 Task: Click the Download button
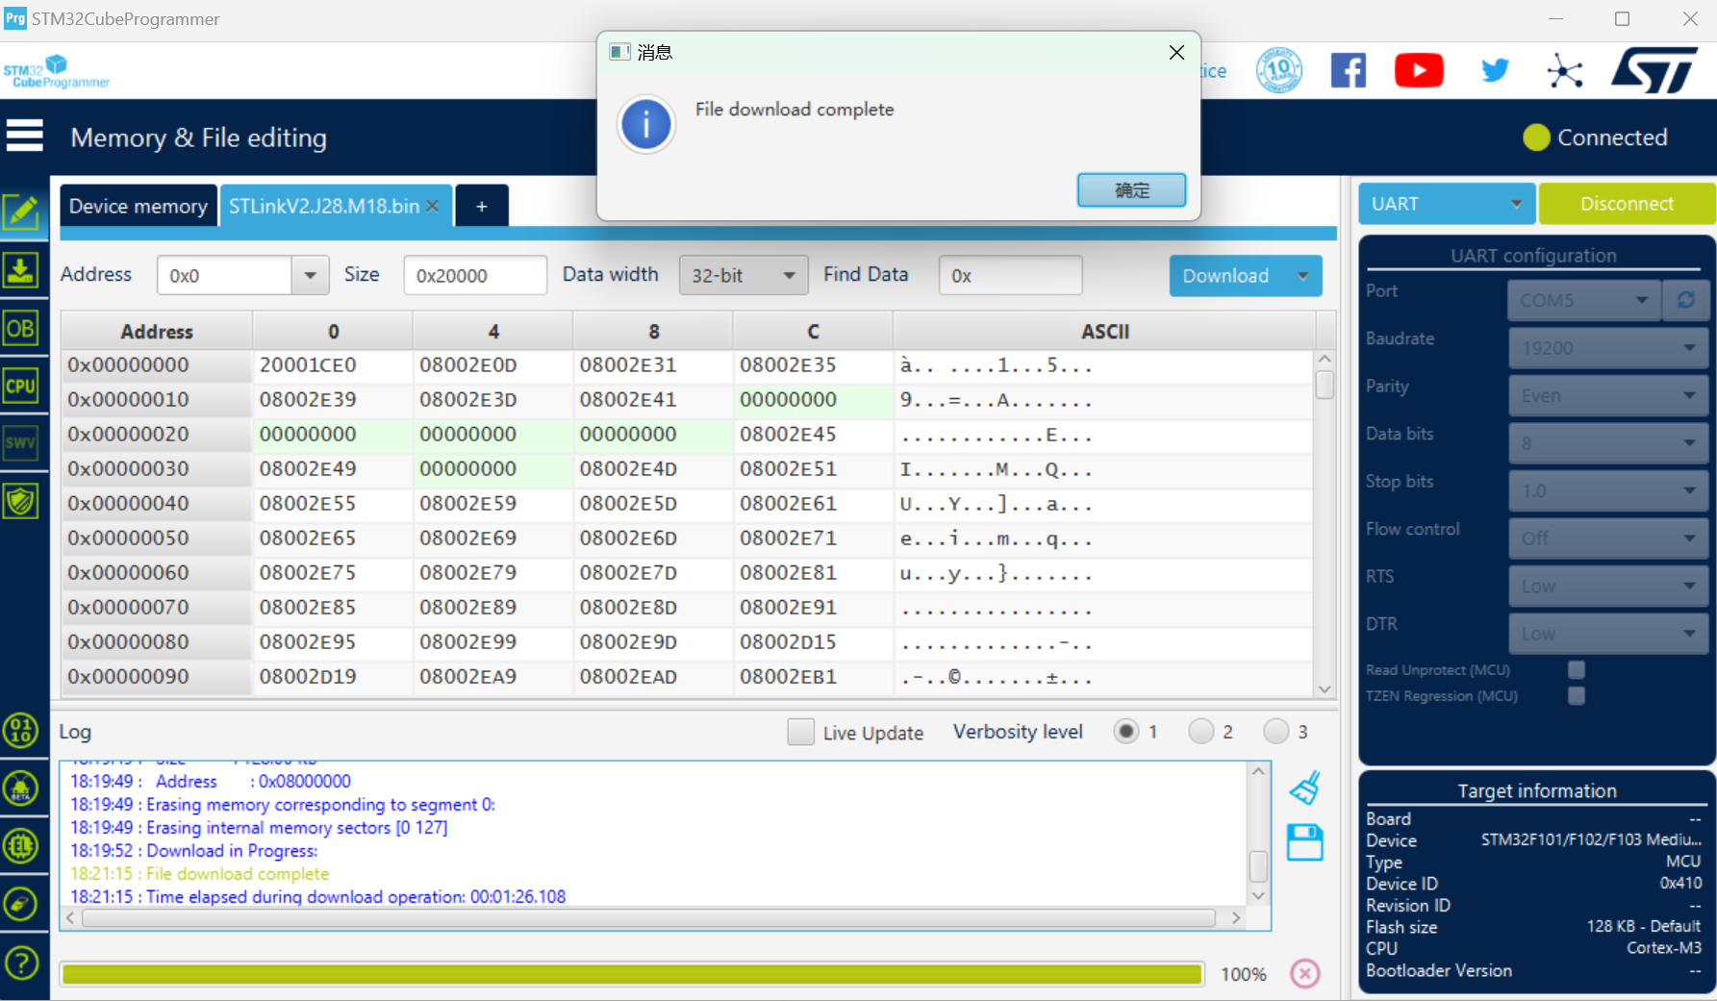coord(1226,276)
